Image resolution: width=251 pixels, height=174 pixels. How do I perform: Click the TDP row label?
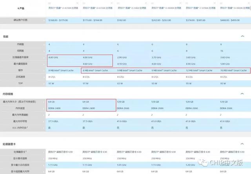(20, 83)
